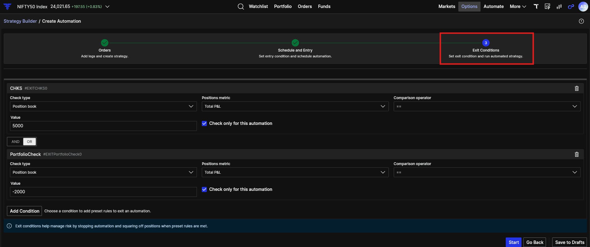Click the #EXITPortfolioCheck0 tag
The image size is (590, 247).
point(62,154)
